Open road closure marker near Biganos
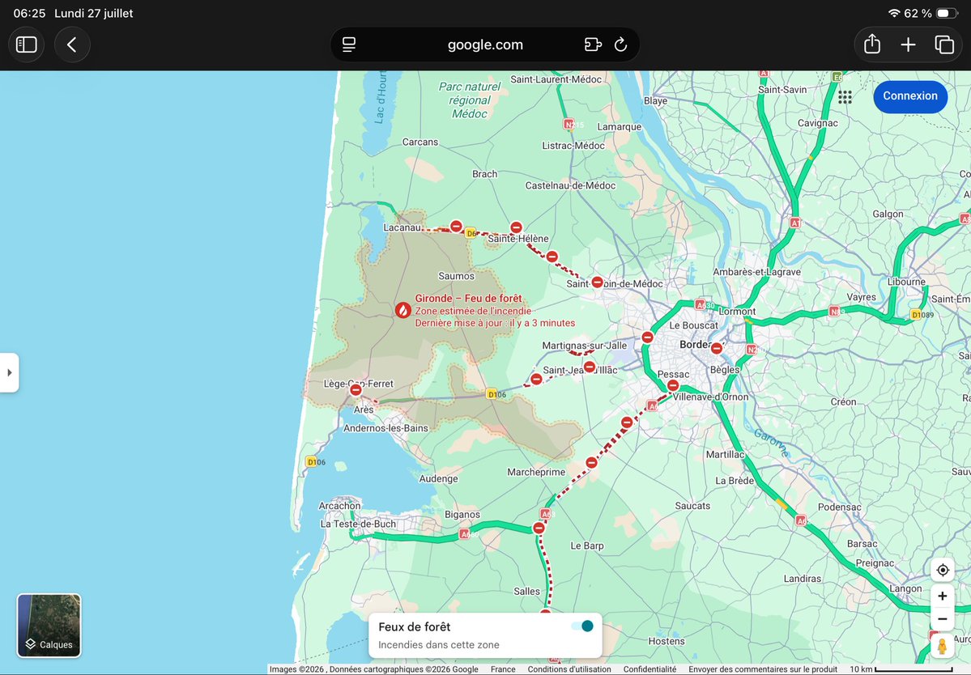The height and width of the screenshot is (675, 971). (539, 529)
